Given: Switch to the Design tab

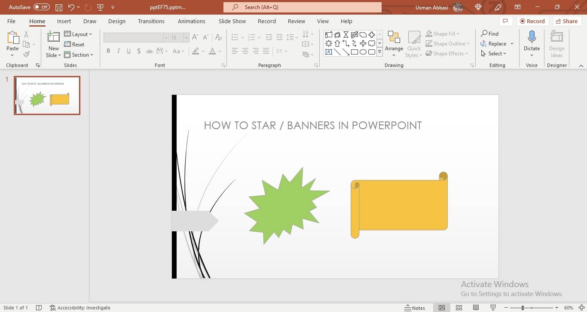Looking at the screenshot, I should 117,21.
